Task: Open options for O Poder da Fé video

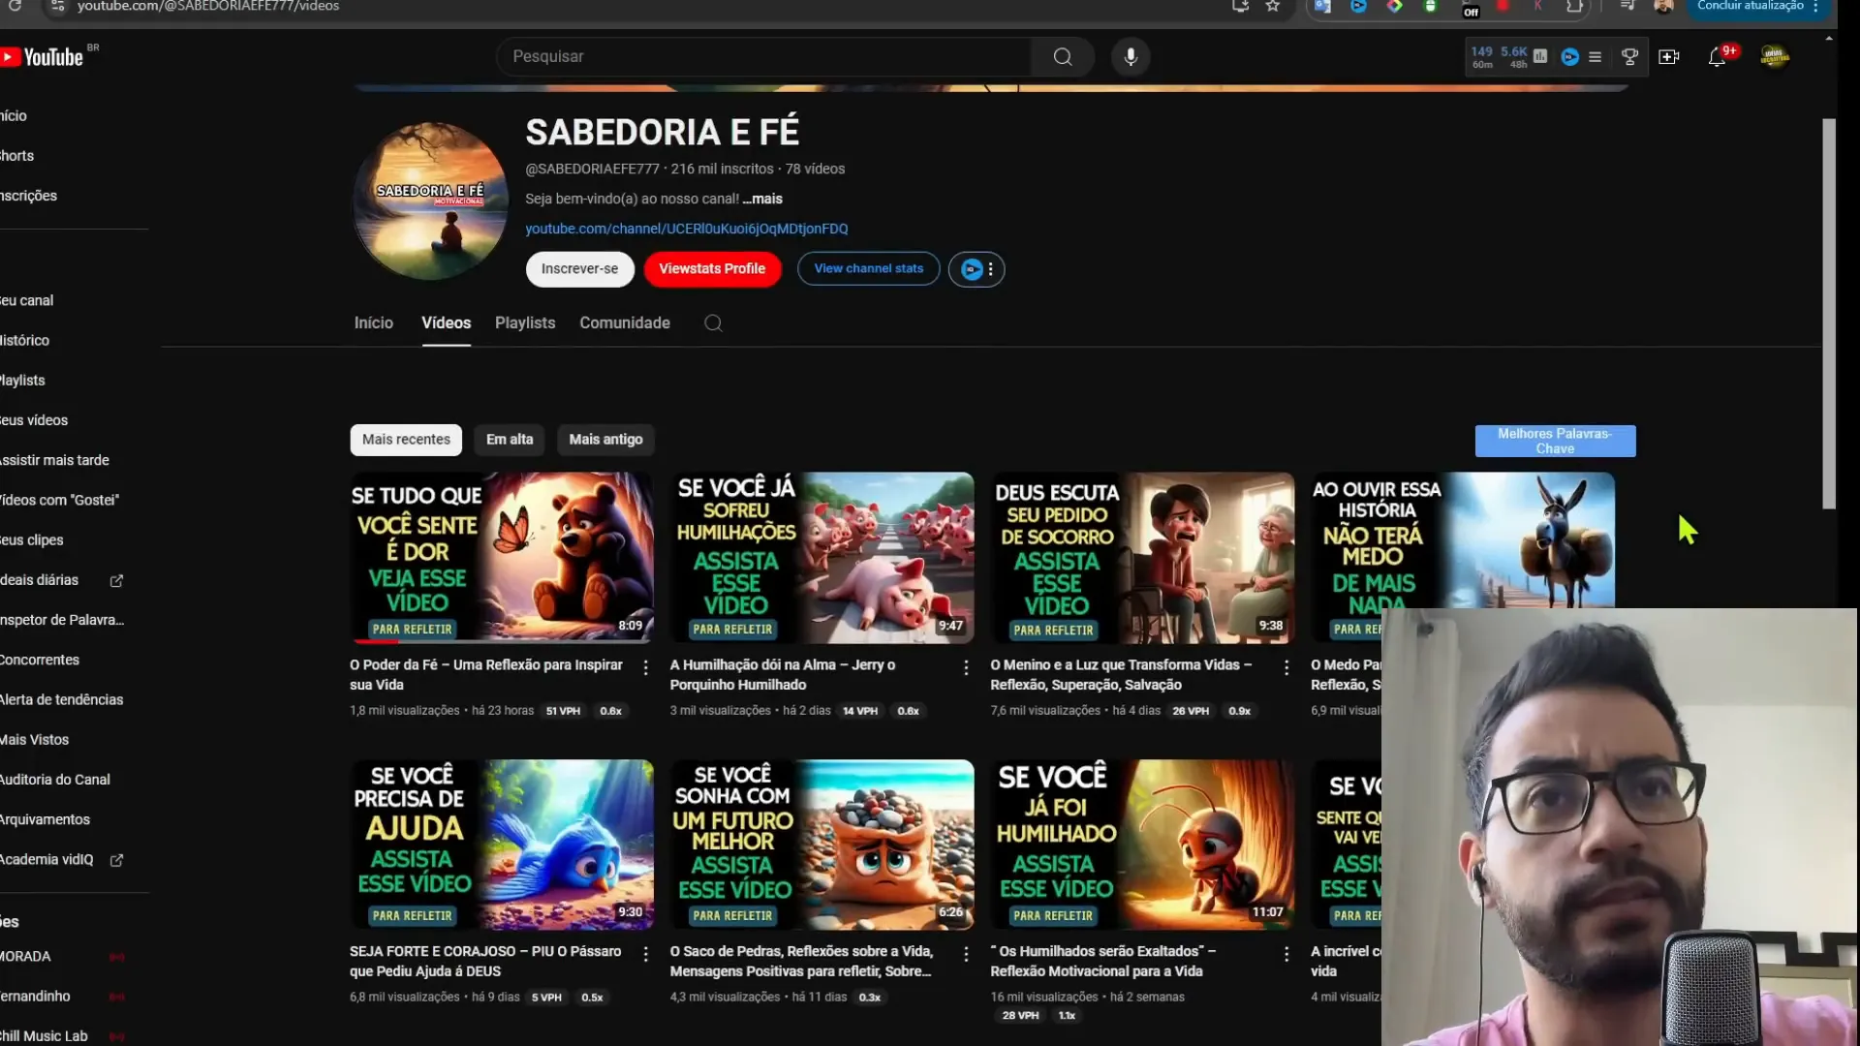Action: (x=646, y=667)
